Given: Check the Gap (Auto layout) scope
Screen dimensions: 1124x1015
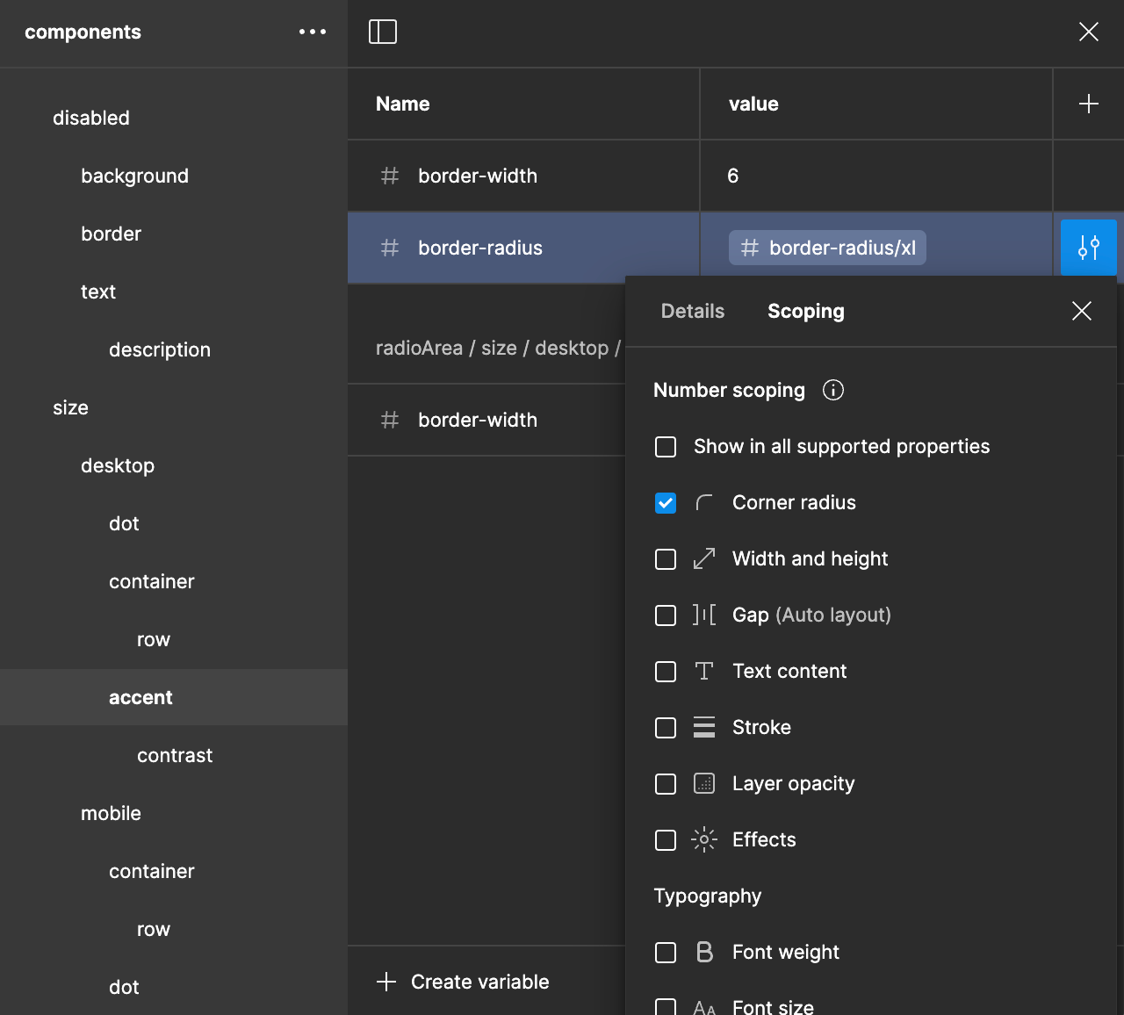Looking at the screenshot, I should [666, 615].
